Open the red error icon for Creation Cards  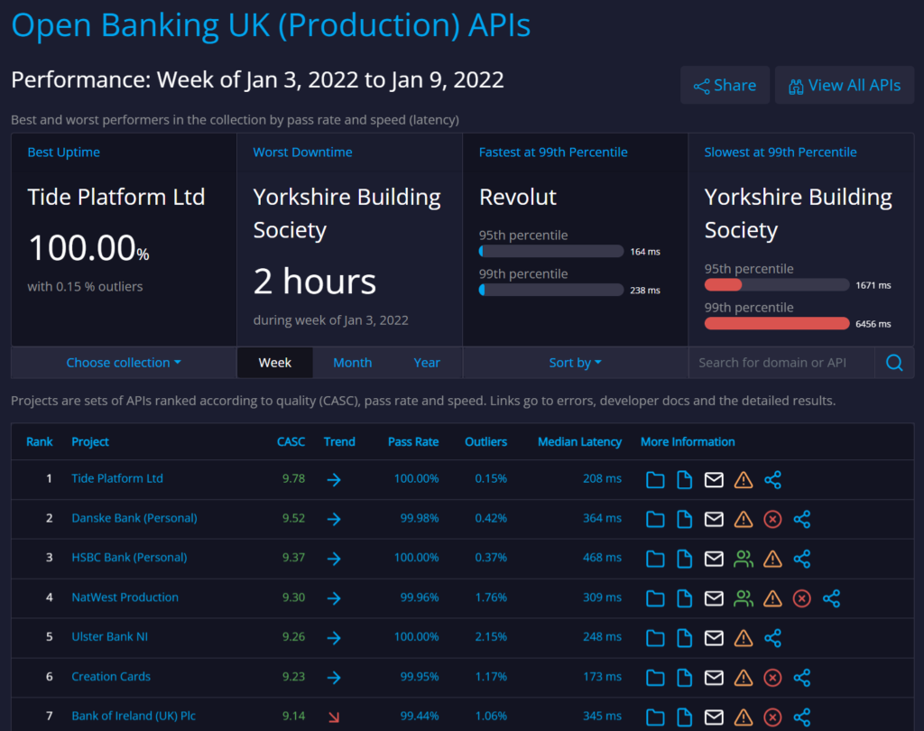(772, 678)
